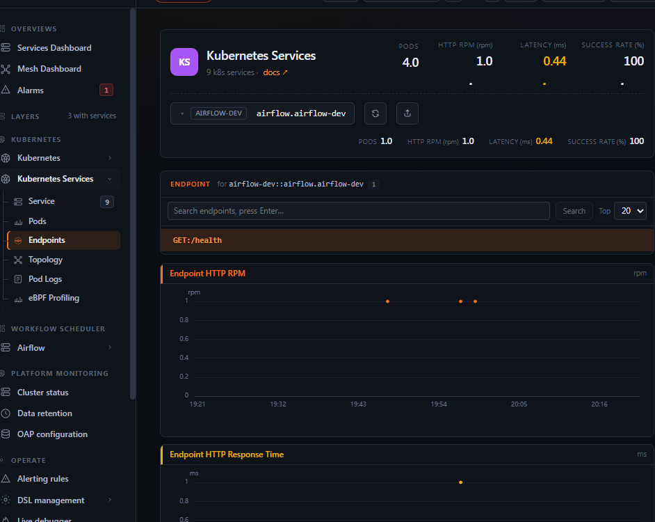Open eBPF Profiling page
Screen dimensions: 655x522
point(54,298)
